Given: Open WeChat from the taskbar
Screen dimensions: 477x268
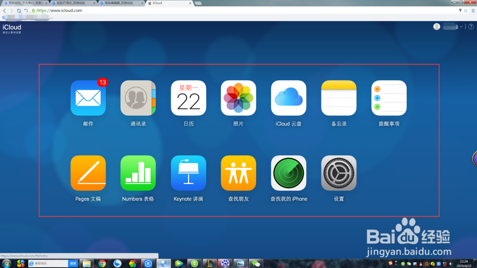Looking at the screenshot, I should click(x=256, y=263).
